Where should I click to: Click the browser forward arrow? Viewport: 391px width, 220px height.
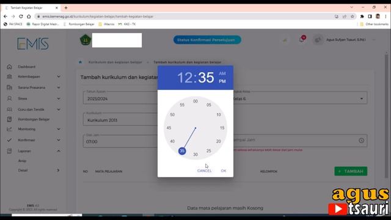(x=13, y=16)
